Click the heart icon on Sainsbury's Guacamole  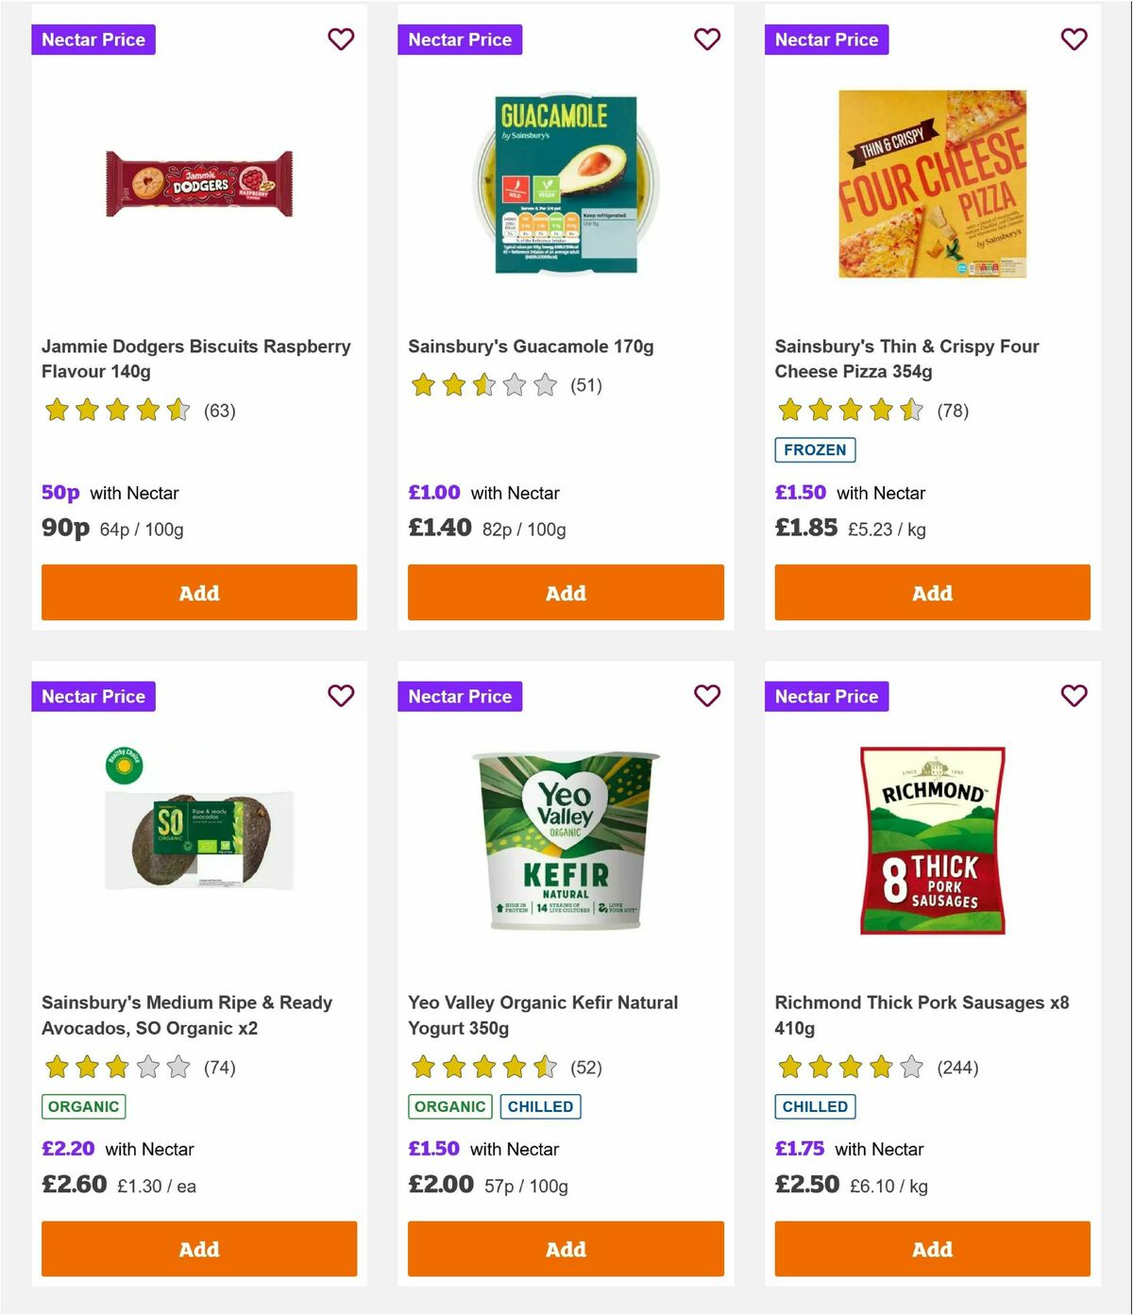707,40
